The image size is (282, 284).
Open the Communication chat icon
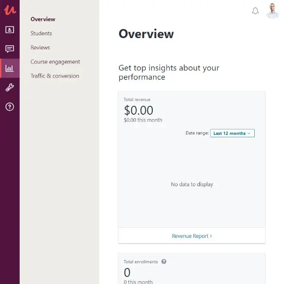[x=9, y=49]
